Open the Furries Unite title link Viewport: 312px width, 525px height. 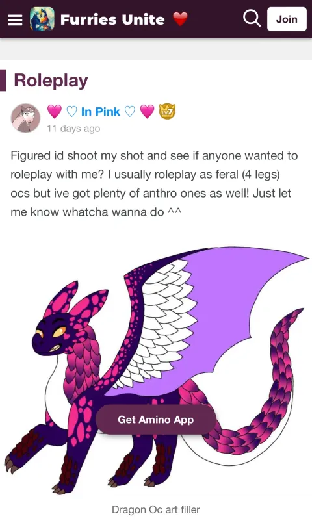[112, 19]
